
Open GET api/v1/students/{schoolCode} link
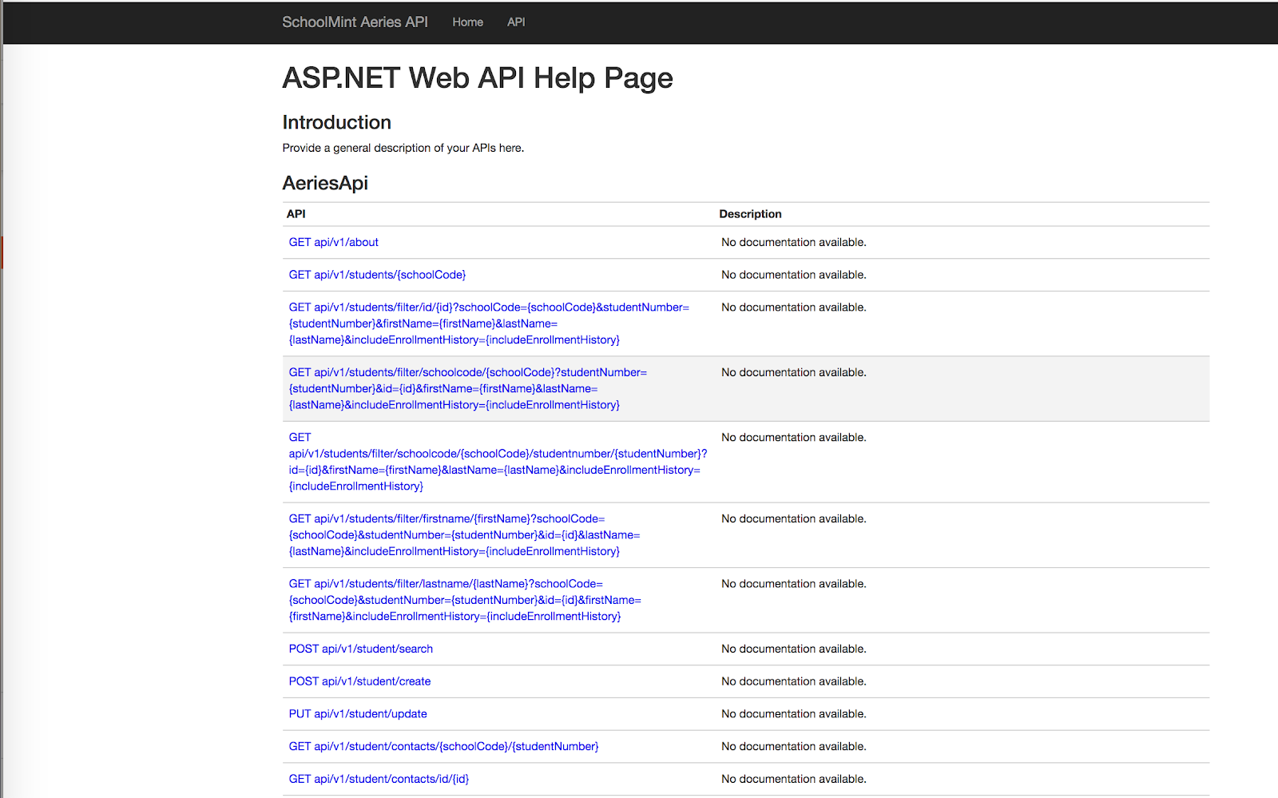pos(377,275)
